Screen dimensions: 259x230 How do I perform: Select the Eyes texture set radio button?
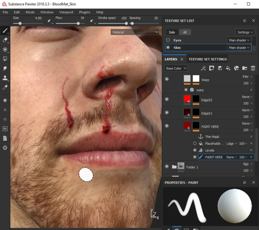[x=168, y=40]
